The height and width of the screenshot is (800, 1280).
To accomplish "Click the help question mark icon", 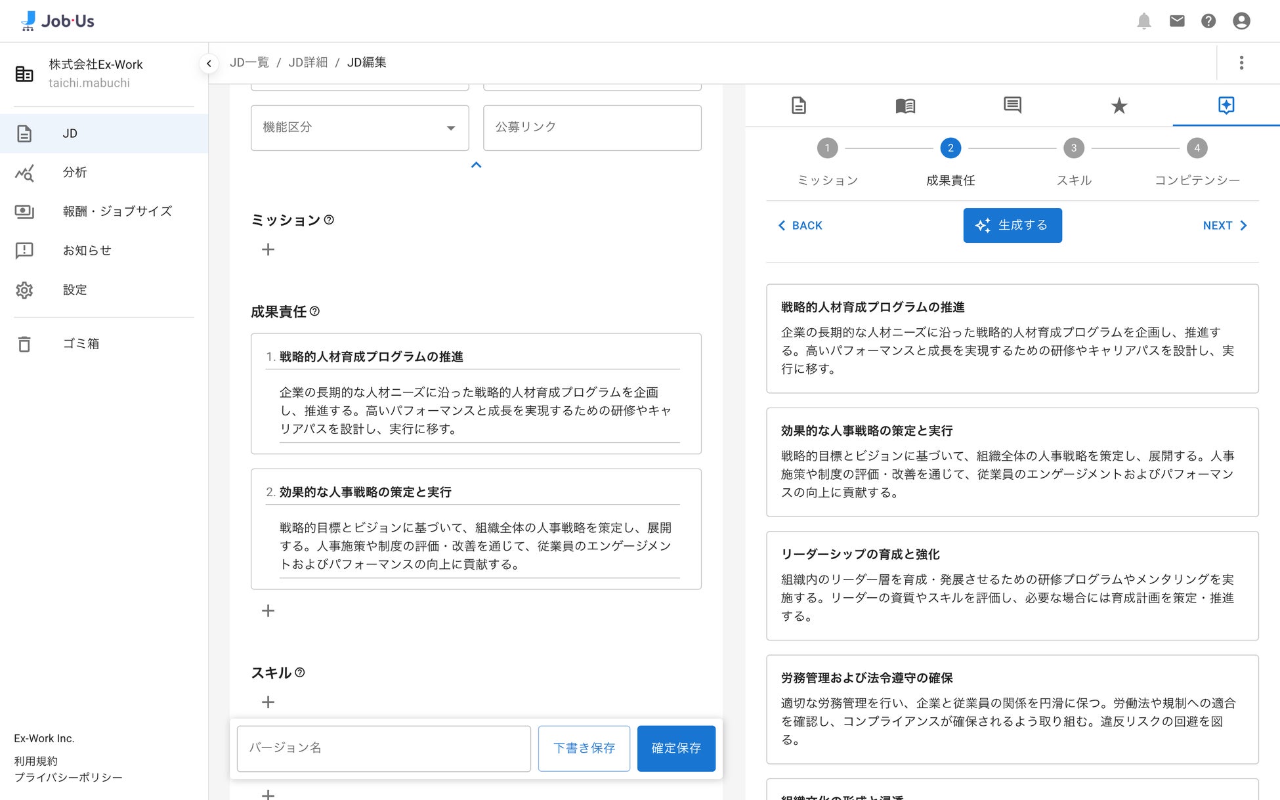I will [1208, 21].
